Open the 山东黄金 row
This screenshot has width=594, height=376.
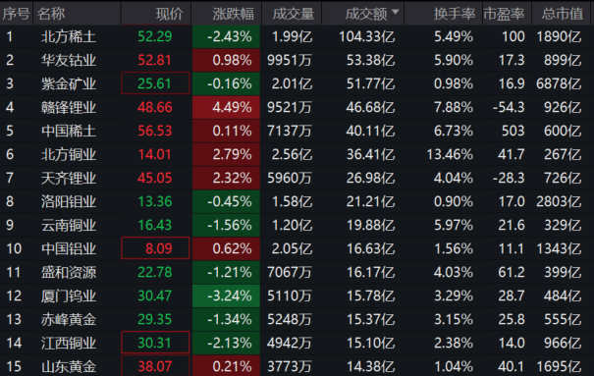pos(297,366)
